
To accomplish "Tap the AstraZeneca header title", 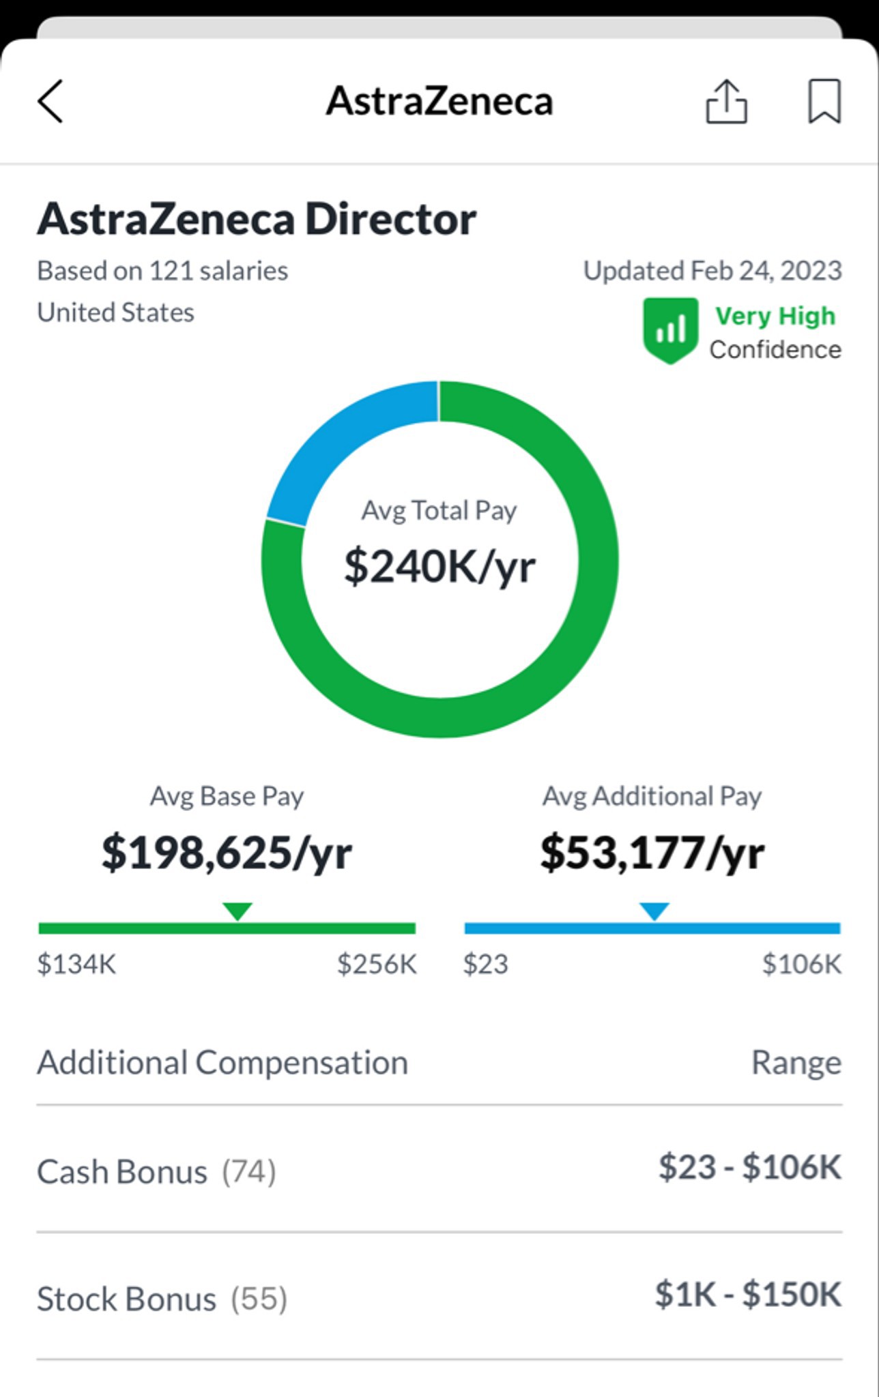I will coord(439,102).
